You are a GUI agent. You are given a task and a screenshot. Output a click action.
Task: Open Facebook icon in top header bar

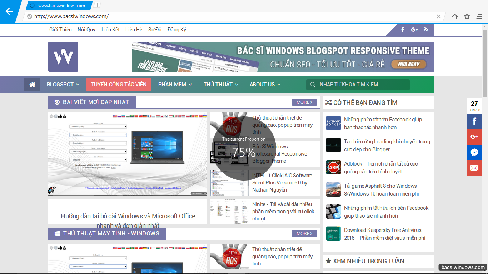(x=403, y=30)
